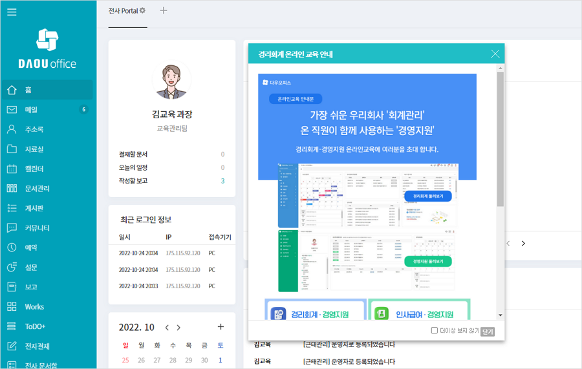The height and width of the screenshot is (369, 582).
Task: Open the ToDO+ stack icon
Action: 12,326
